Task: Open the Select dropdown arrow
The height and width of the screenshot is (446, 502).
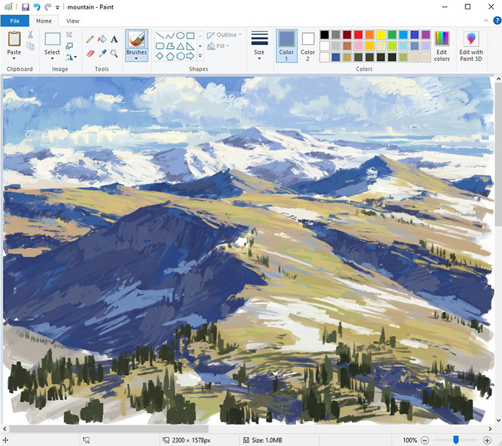Action: pyautogui.click(x=52, y=58)
